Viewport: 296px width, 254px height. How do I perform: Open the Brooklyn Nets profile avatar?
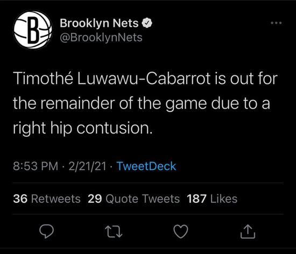[x=33, y=30]
